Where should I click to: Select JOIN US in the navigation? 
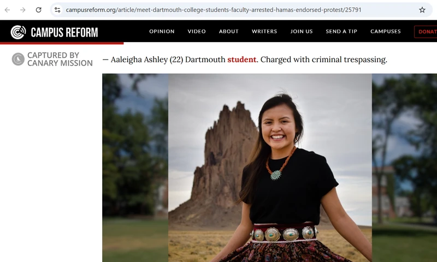tap(302, 32)
